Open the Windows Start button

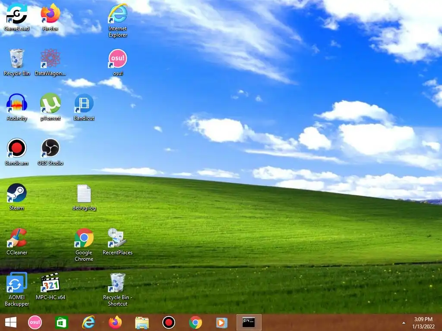(11, 322)
